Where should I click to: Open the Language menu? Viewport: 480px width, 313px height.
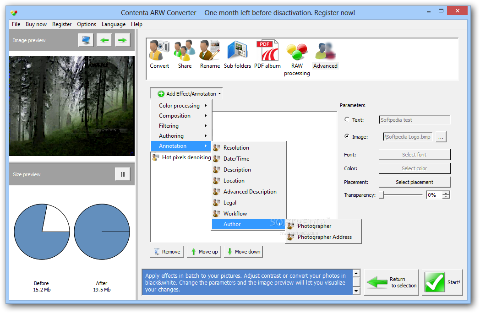[x=114, y=24]
